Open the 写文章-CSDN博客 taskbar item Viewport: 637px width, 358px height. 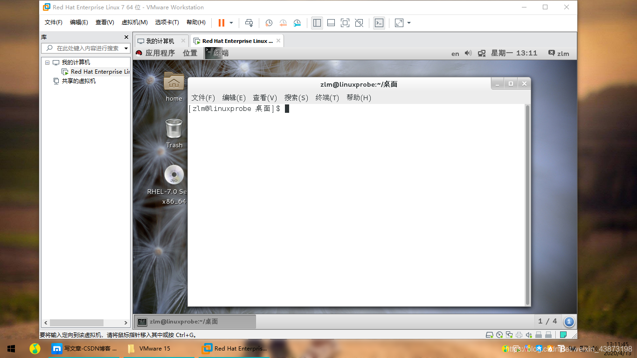coord(84,348)
